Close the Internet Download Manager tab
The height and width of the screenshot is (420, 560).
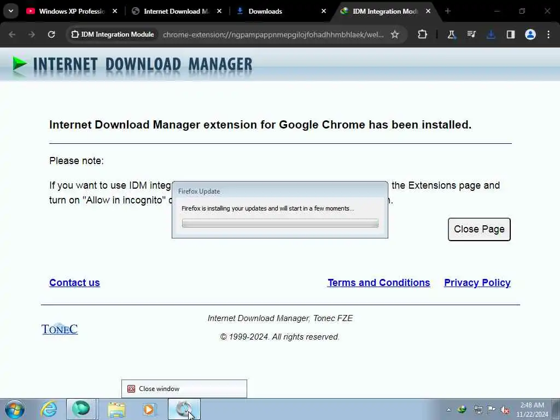219,11
